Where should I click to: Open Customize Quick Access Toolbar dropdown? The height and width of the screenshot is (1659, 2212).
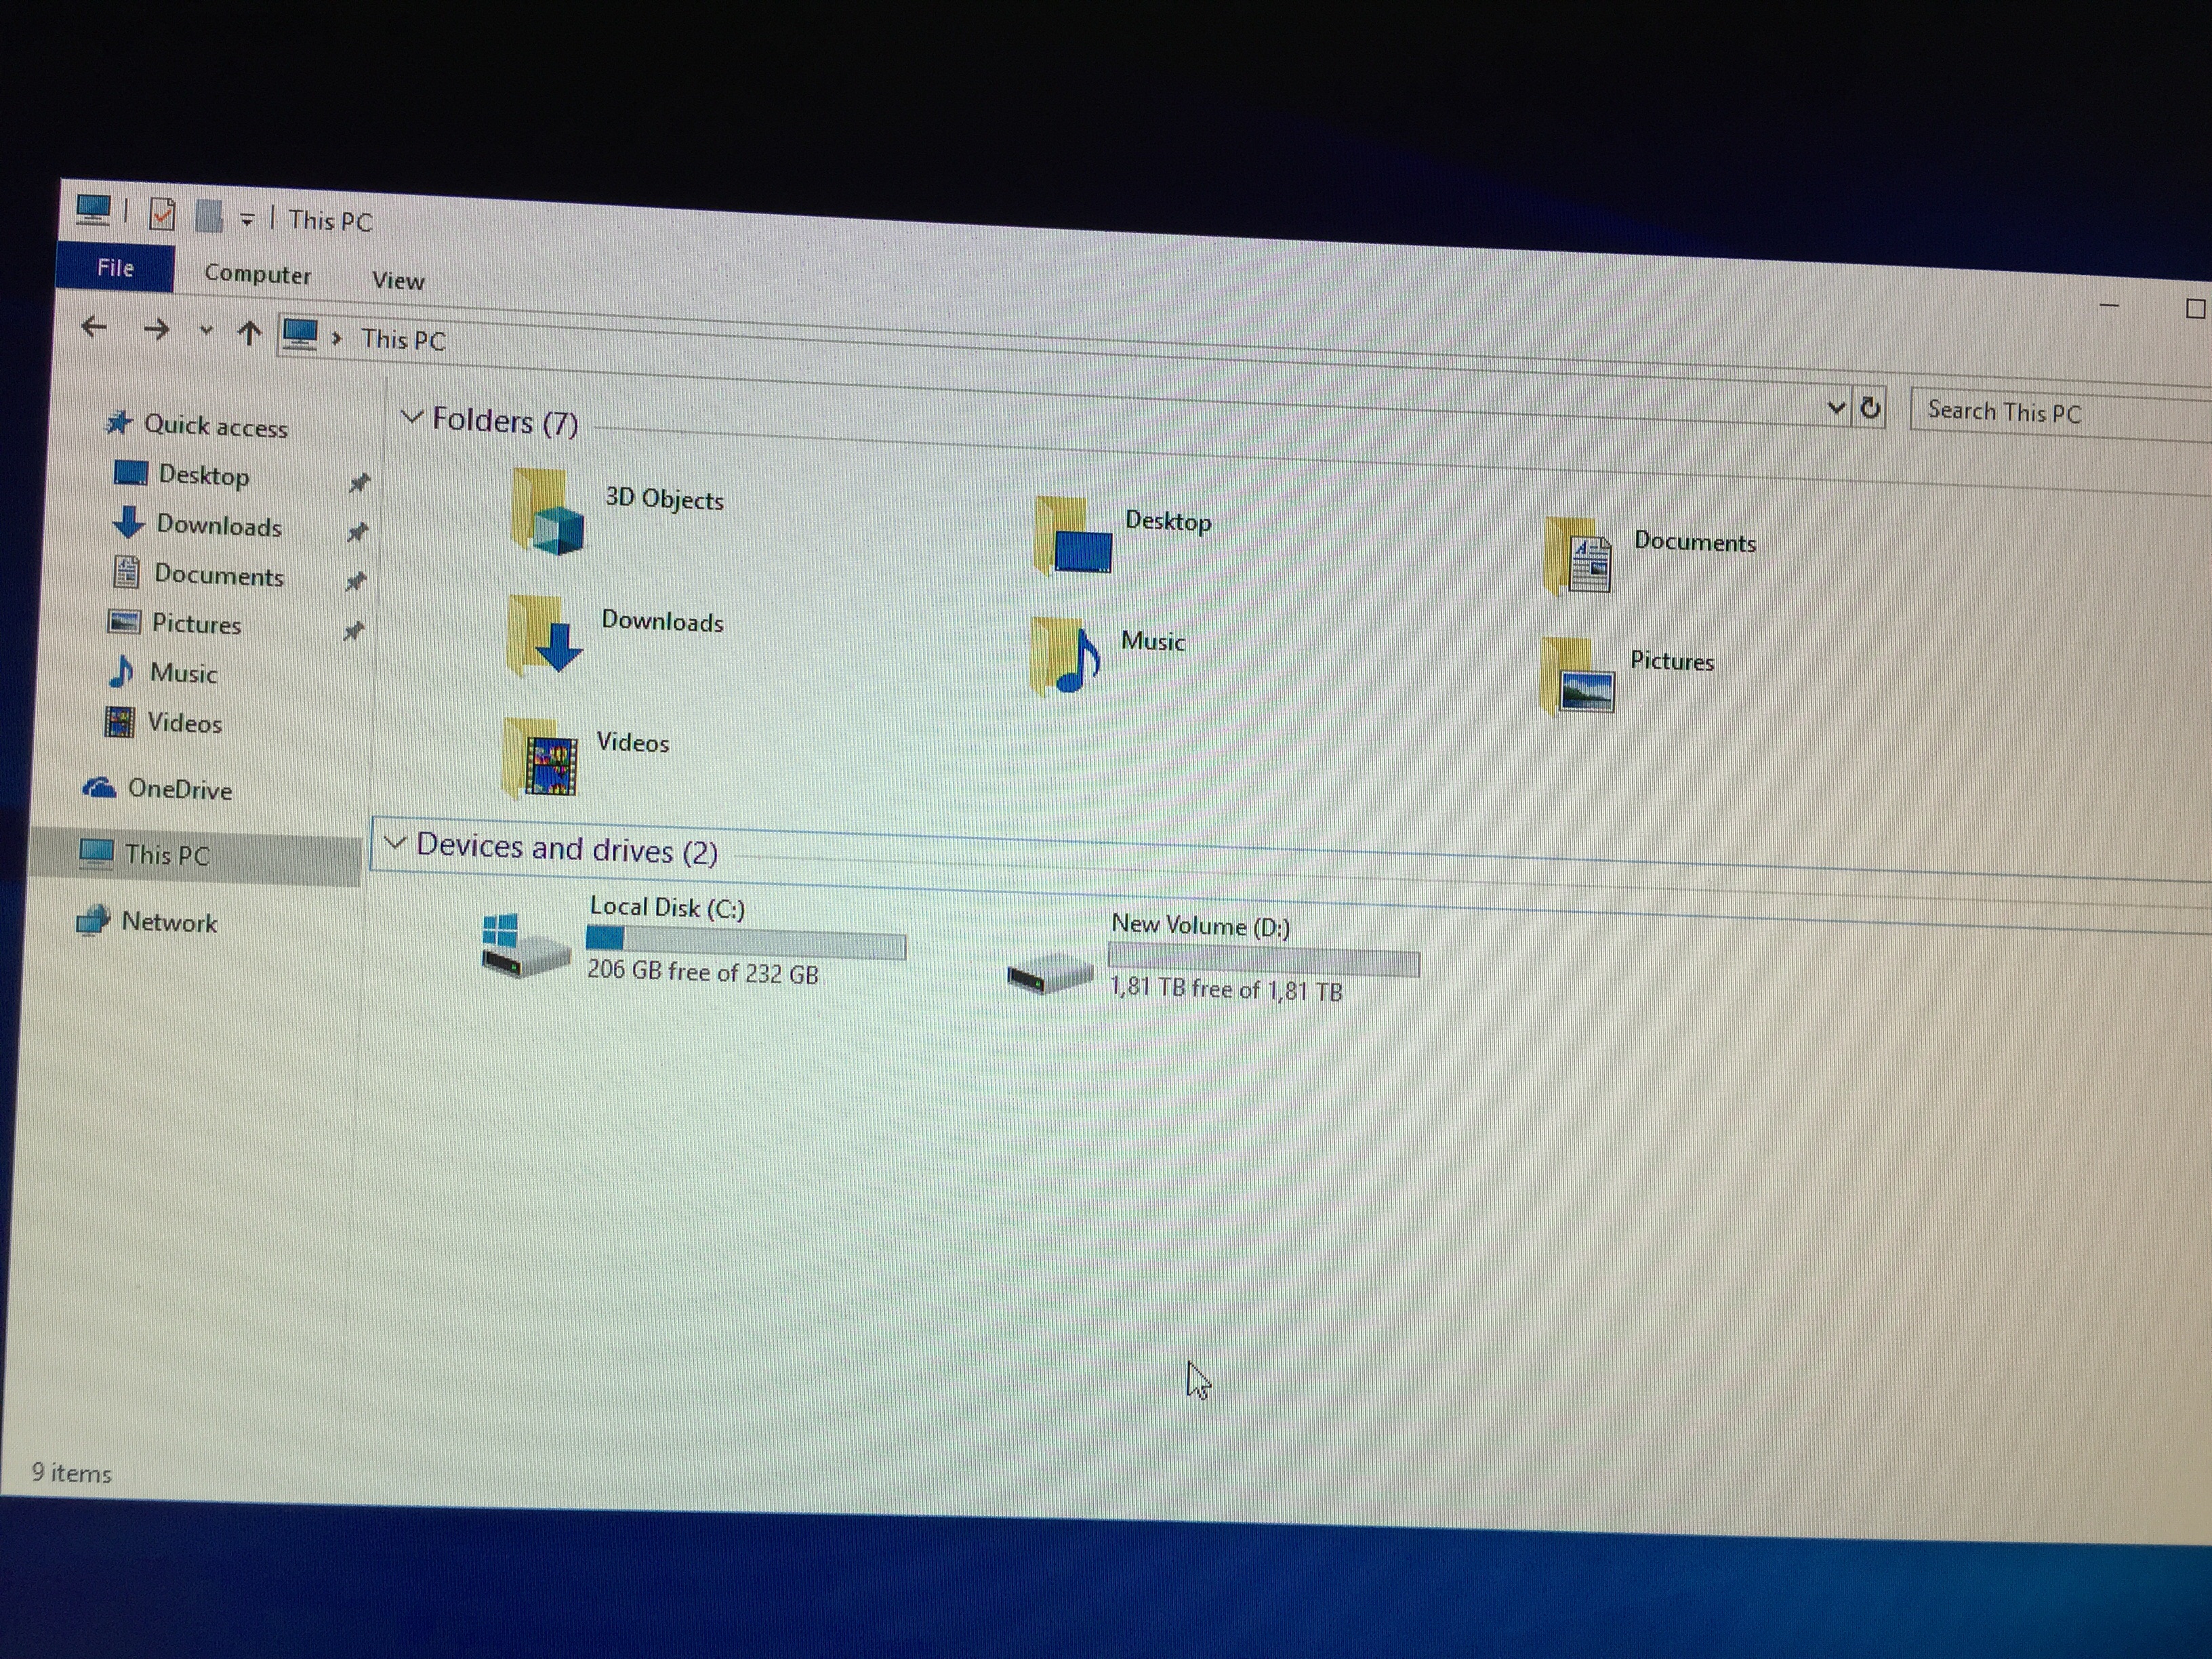click(246, 219)
